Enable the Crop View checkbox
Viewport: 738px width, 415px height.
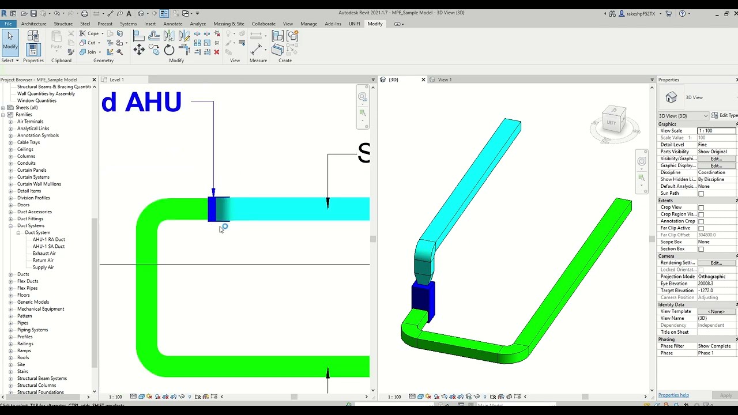pos(701,207)
